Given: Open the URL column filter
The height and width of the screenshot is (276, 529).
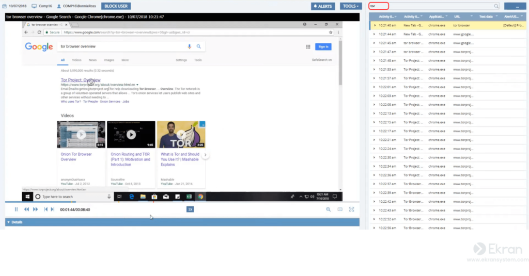Looking at the screenshot, I should (472, 17).
